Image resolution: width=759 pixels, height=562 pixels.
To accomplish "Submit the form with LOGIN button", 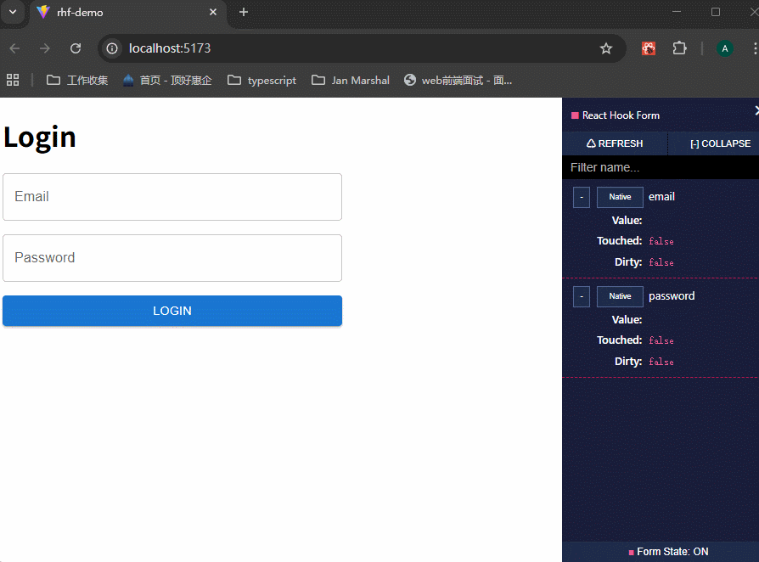I will 172,311.
